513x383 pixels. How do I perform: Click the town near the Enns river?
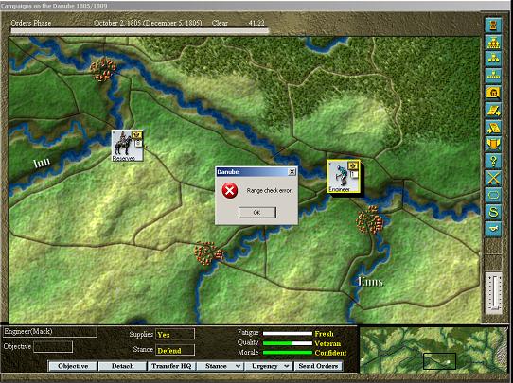pyautogui.click(x=370, y=219)
